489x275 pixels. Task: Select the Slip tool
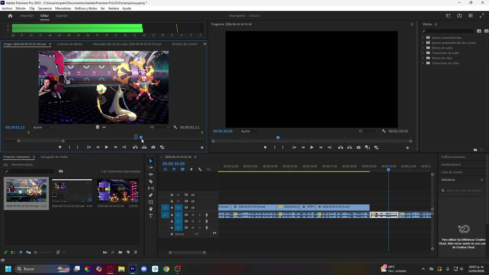[151, 188]
